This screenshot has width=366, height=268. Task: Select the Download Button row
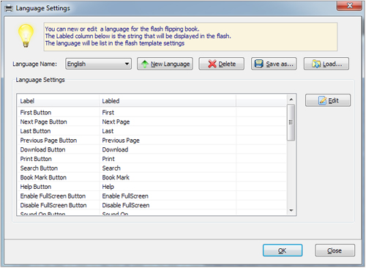click(x=152, y=149)
